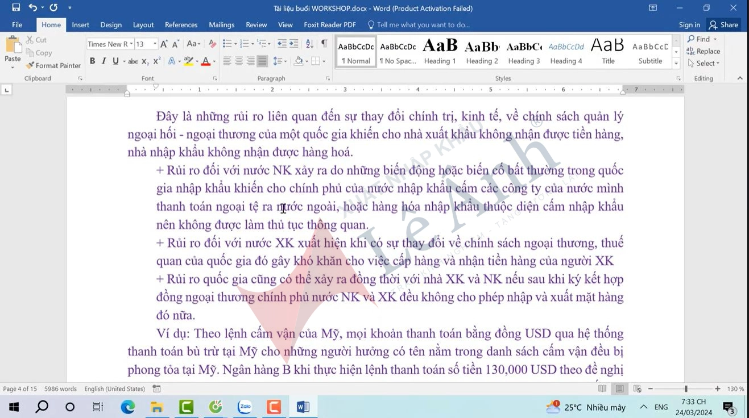The width and height of the screenshot is (749, 418).
Task: Apply center alignment
Action: tap(239, 60)
